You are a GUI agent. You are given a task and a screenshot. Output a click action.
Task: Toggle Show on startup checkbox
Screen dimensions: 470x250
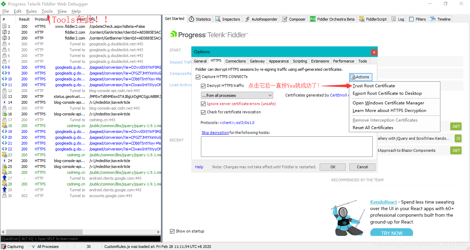[x=172, y=231]
